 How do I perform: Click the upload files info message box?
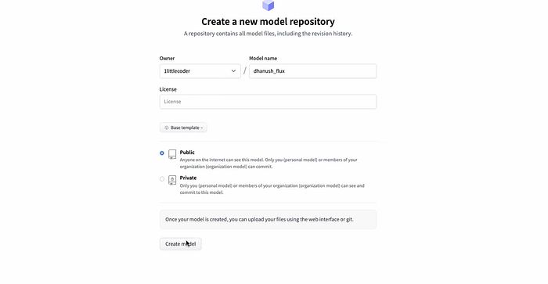pos(268,219)
